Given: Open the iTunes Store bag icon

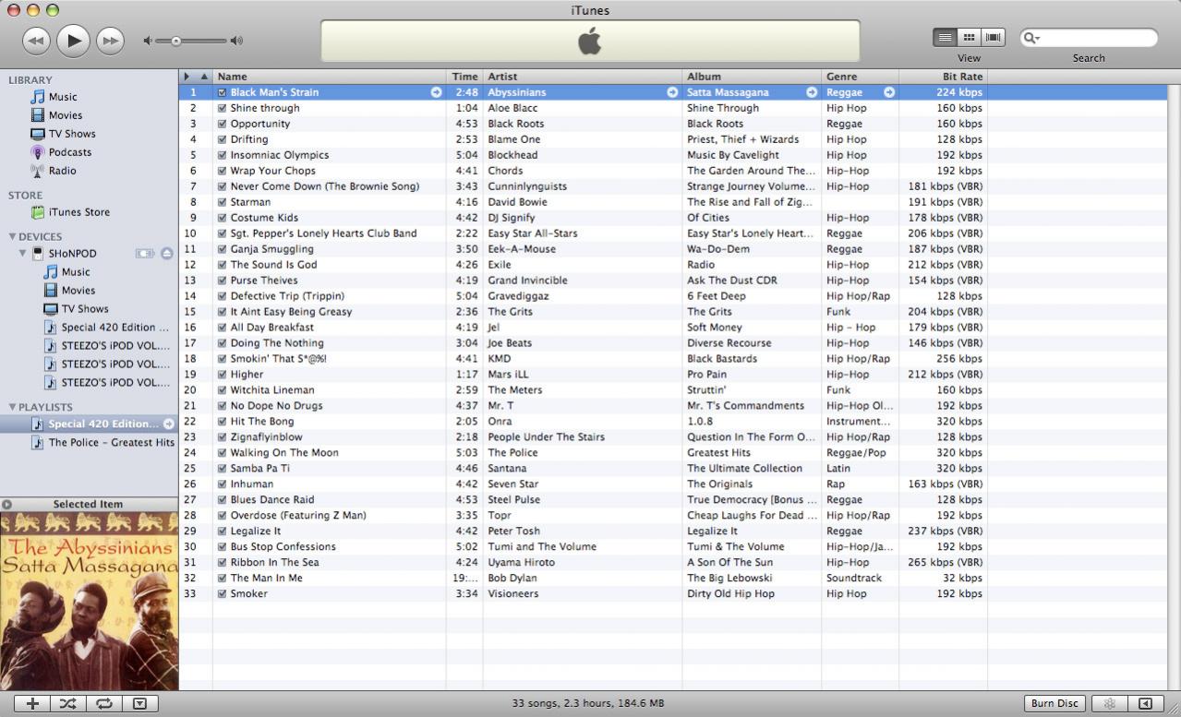Looking at the screenshot, I should point(38,212).
